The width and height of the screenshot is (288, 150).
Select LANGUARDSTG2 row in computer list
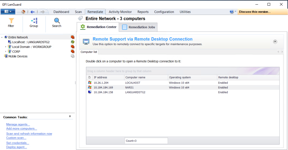(183, 92)
